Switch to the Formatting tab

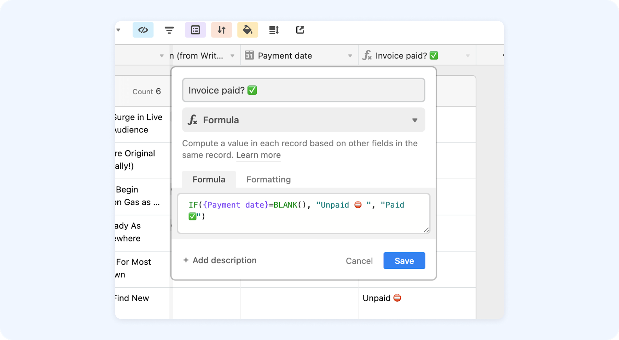268,179
